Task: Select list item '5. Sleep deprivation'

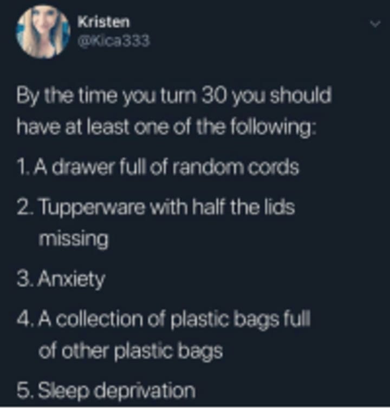Action: pyautogui.click(x=106, y=390)
